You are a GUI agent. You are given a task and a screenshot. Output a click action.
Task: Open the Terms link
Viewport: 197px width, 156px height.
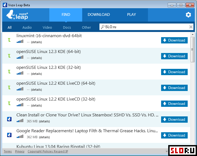(x=8, y=151)
